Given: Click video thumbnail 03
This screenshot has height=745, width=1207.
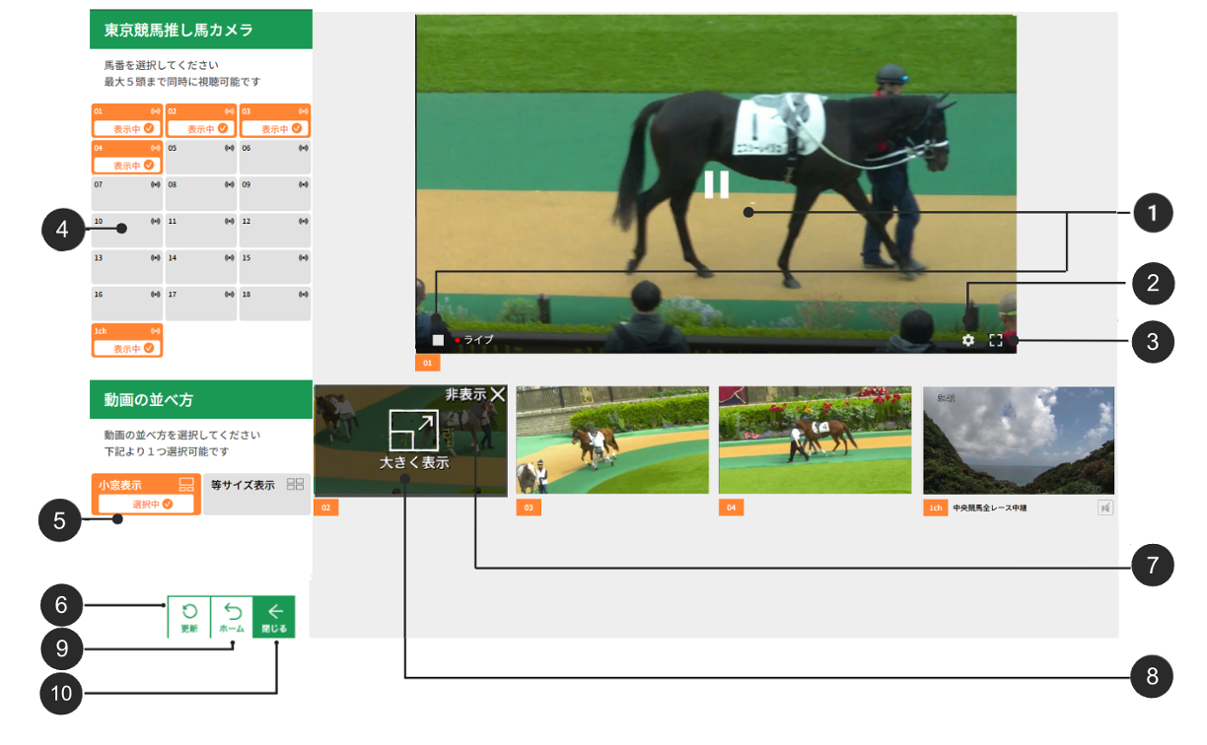Looking at the screenshot, I should click(612, 440).
